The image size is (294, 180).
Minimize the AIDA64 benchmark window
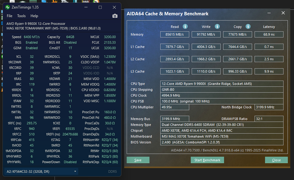point(269,13)
